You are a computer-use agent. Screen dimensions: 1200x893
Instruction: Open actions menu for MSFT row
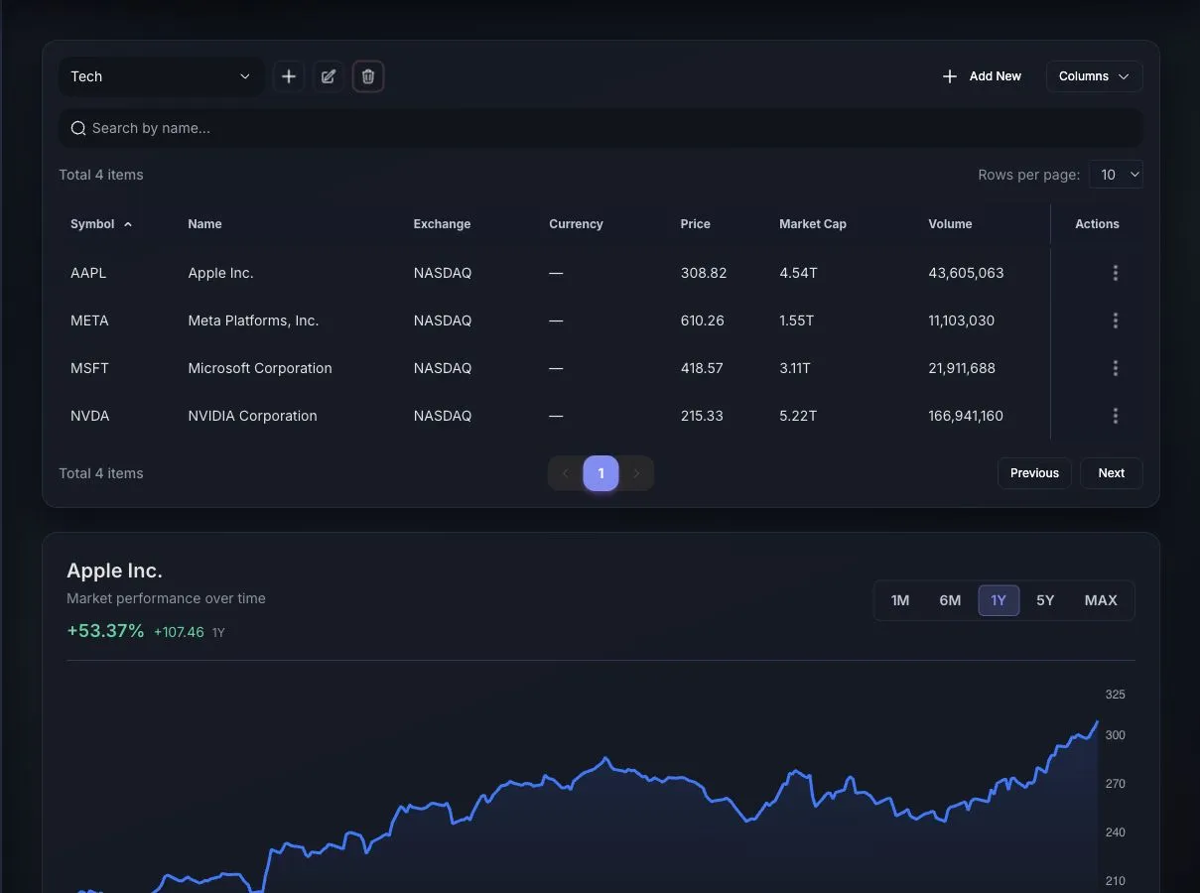coord(1116,368)
